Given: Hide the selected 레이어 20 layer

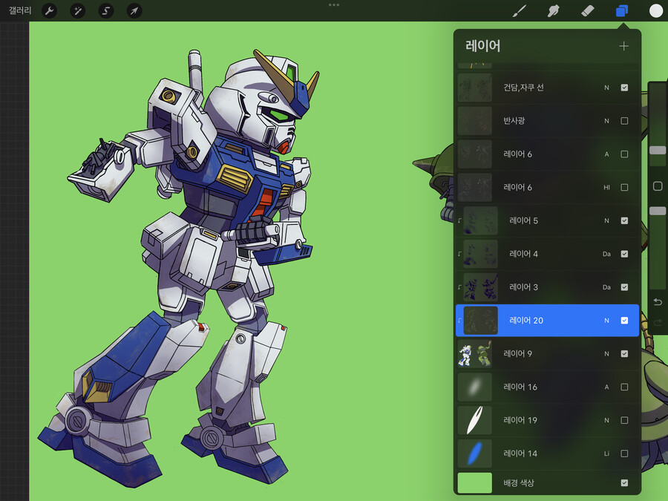Looking at the screenshot, I should 624,321.
